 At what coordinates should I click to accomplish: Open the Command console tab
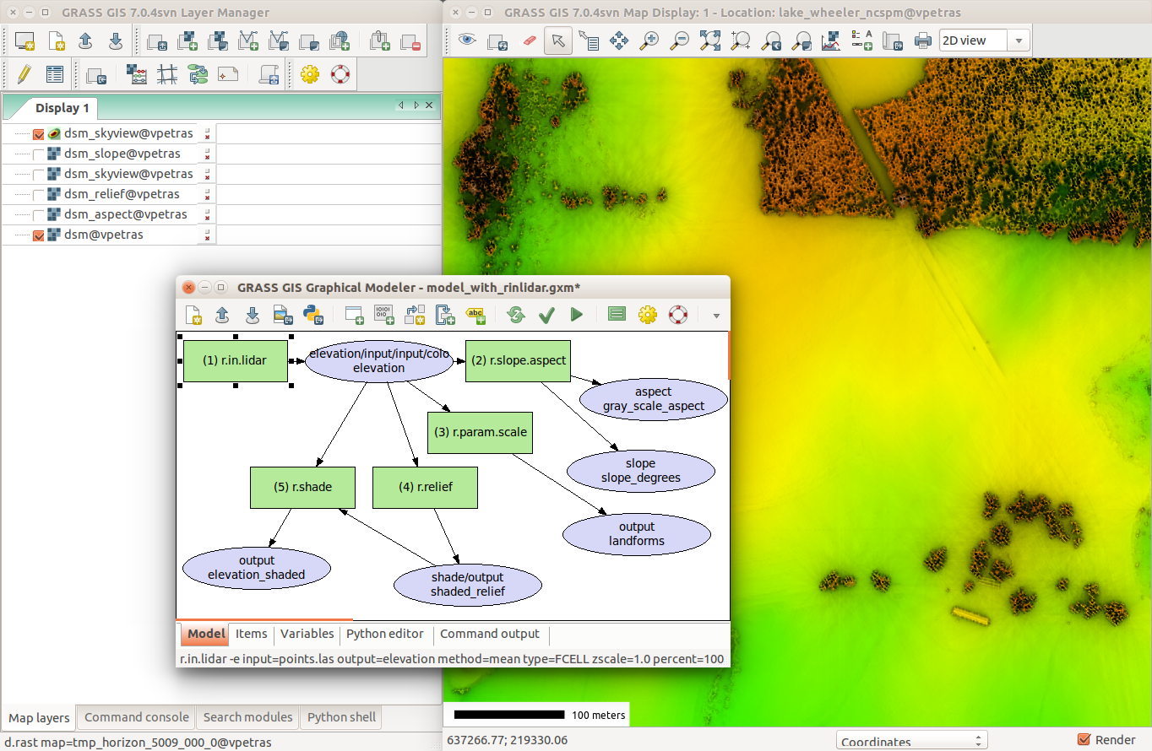pyautogui.click(x=136, y=717)
